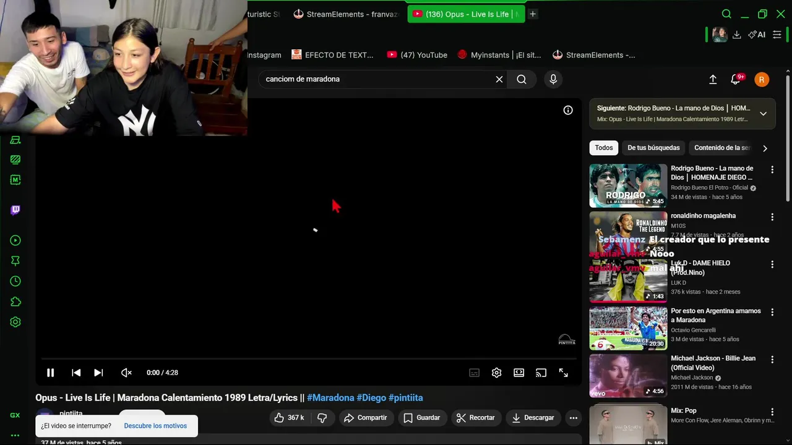
Task: Open browser Settings gear in sidebar
Action: 15,322
